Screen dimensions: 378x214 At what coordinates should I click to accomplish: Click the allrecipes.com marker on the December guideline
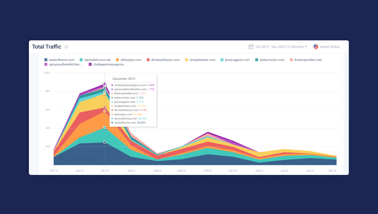coord(105,111)
